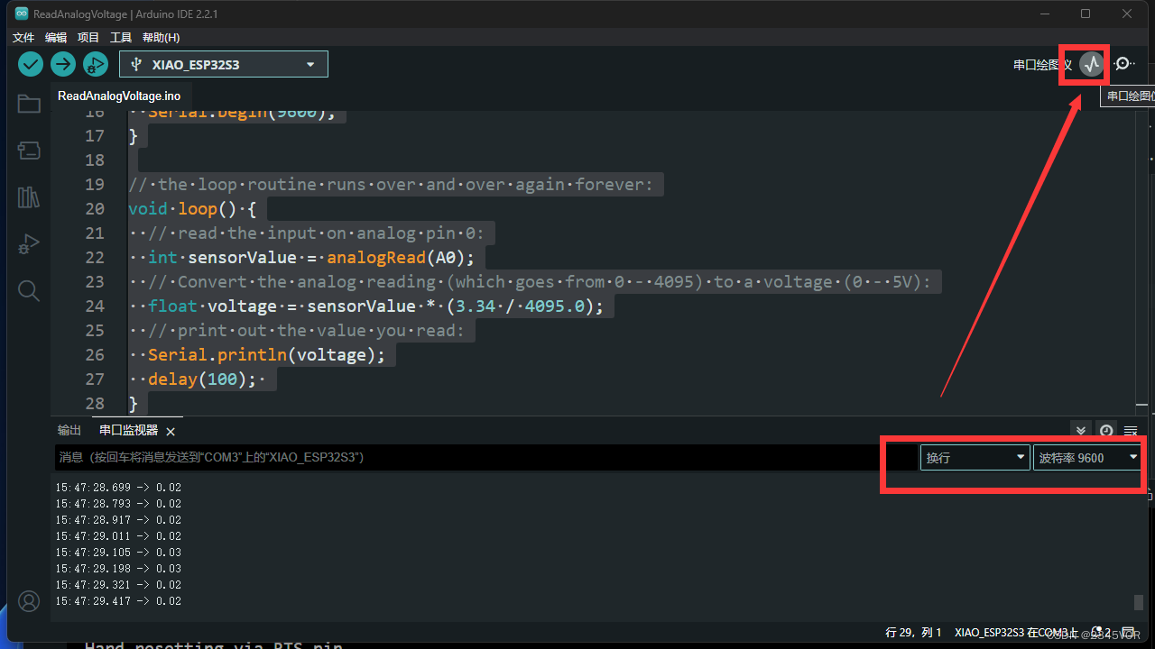The height and width of the screenshot is (649, 1155).
Task: Open the Search panel in sidebar
Action: [29, 290]
